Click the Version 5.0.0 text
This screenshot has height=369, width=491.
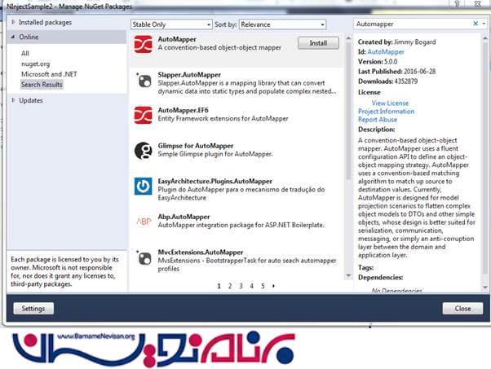point(378,62)
